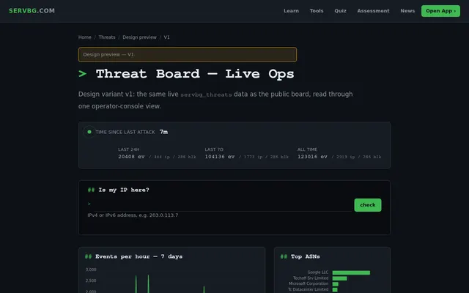Click the green live status dot

(89, 132)
